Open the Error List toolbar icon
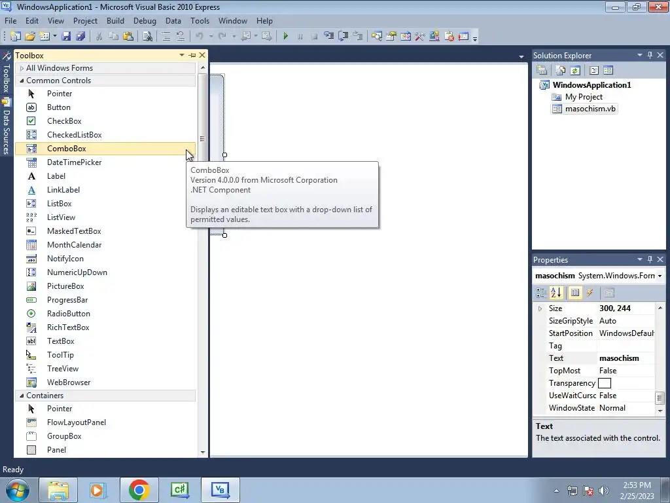 point(449,37)
